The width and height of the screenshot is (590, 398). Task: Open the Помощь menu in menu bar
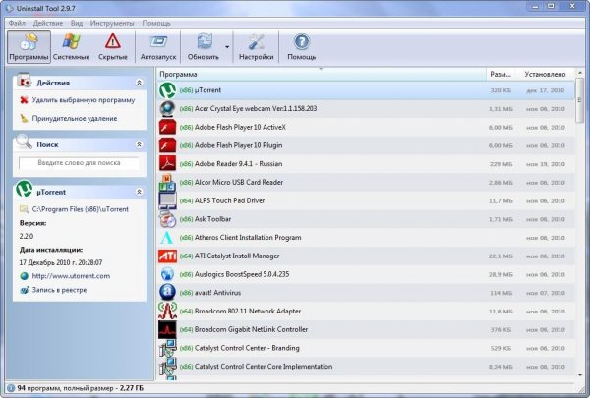(156, 23)
